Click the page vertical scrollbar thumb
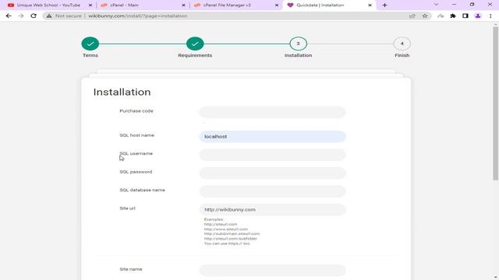 coord(496,103)
